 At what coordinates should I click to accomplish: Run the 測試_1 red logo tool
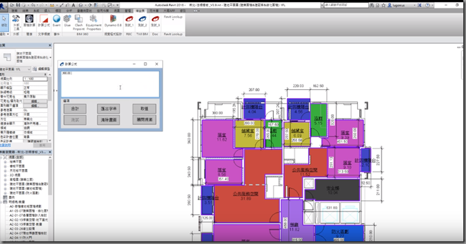(129, 21)
